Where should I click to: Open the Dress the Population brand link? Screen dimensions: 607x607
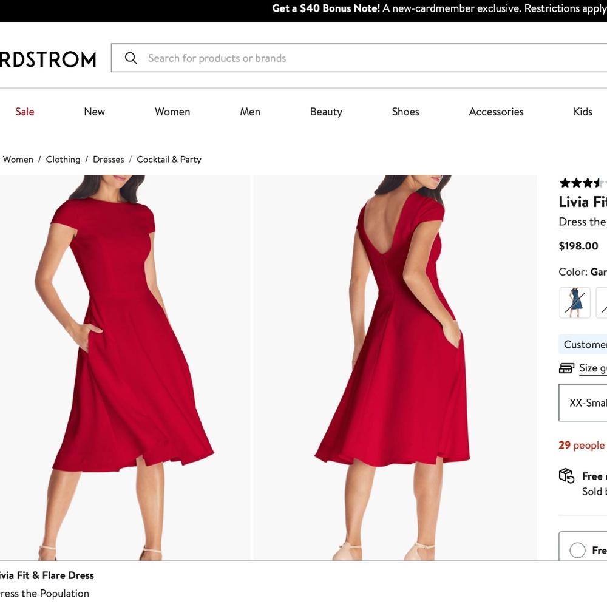click(582, 222)
